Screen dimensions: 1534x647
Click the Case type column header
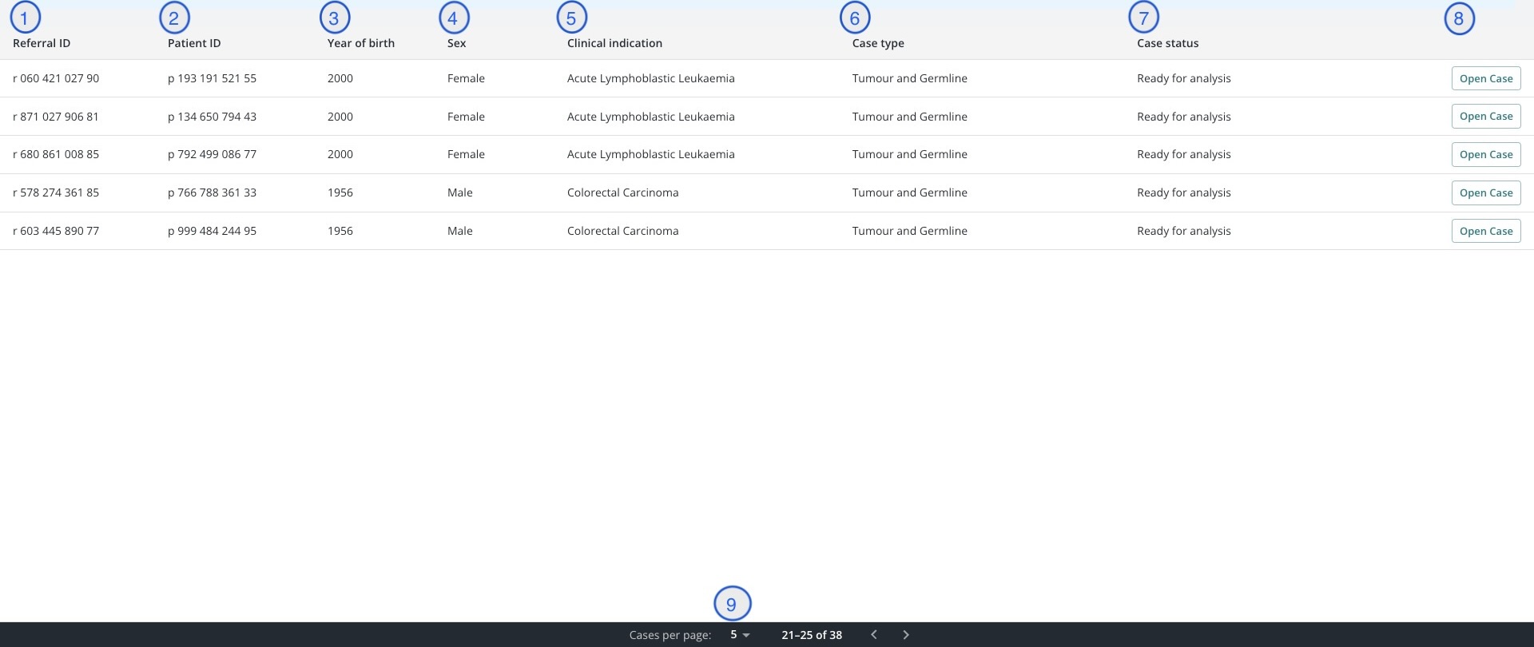click(x=878, y=43)
